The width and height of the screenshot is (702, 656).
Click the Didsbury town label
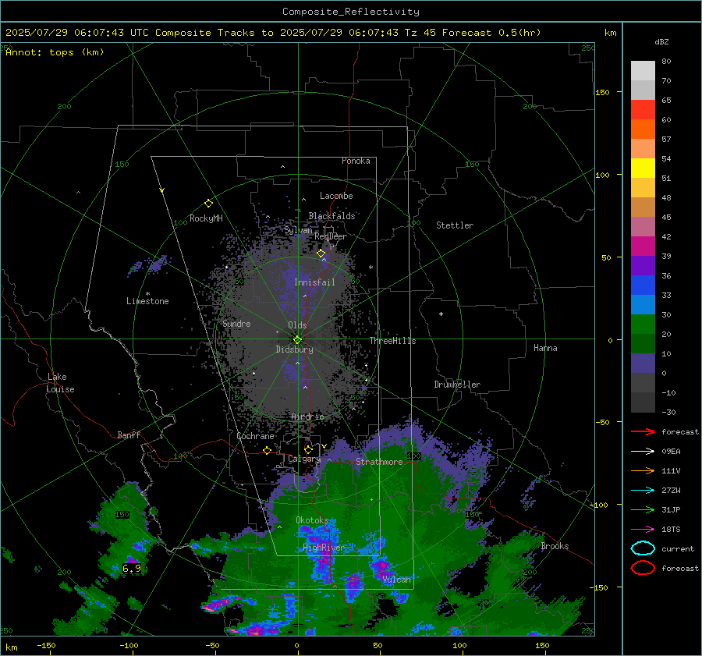coord(294,349)
